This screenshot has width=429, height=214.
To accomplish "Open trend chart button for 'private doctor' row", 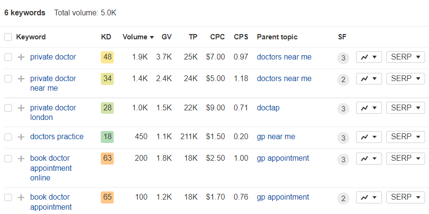I will [x=369, y=57].
